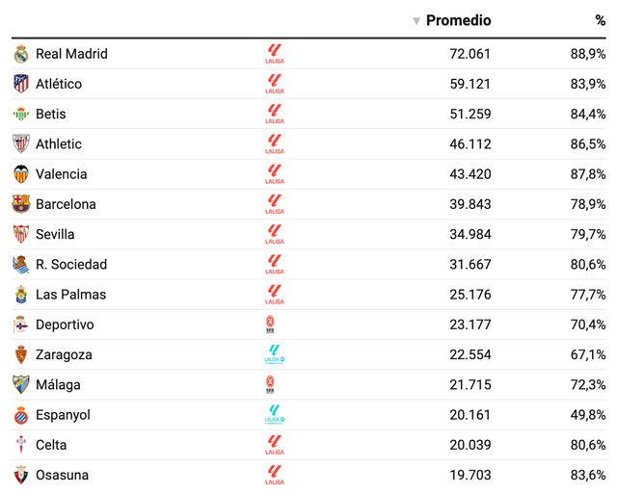Click the Celta club crest icon
The width and height of the screenshot is (617, 493).
point(21,445)
